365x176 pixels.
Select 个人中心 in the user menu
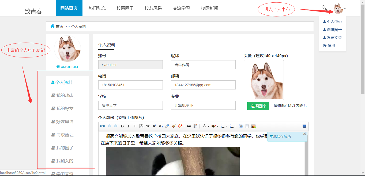[333, 22]
